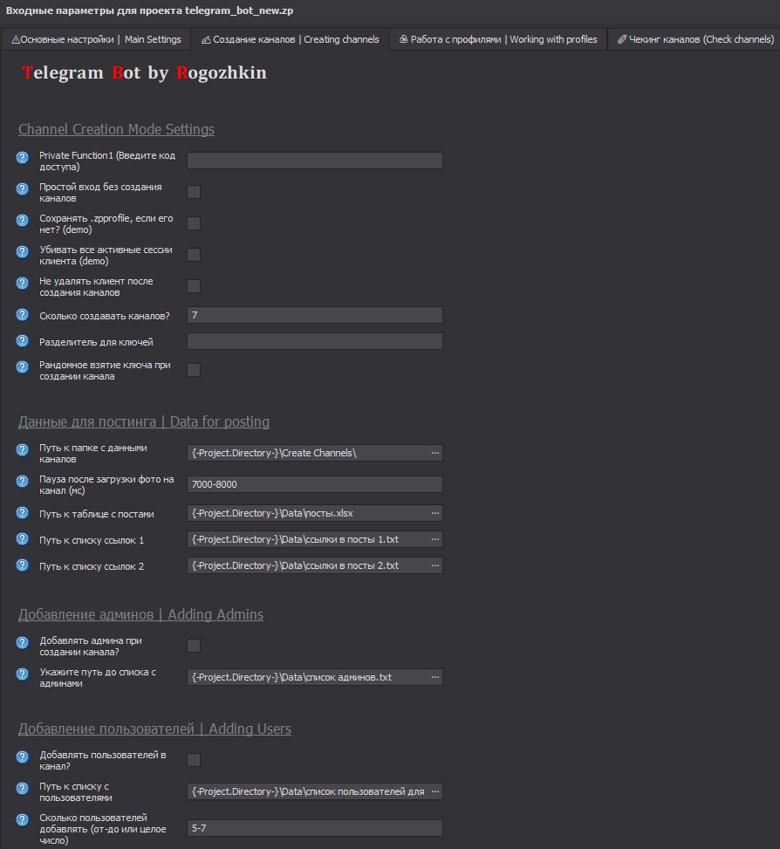This screenshot has width=780, height=849.
Task: Click question icon next to 'Сколько создавать каналов?'
Action: tap(22, 315)
